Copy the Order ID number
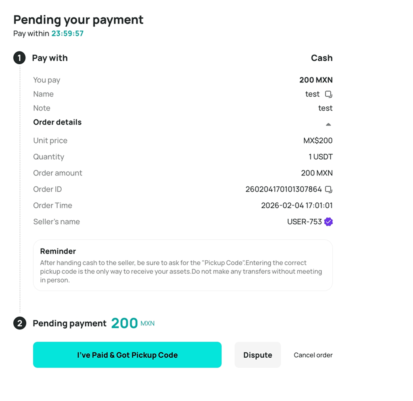 [x=328, y=189]
